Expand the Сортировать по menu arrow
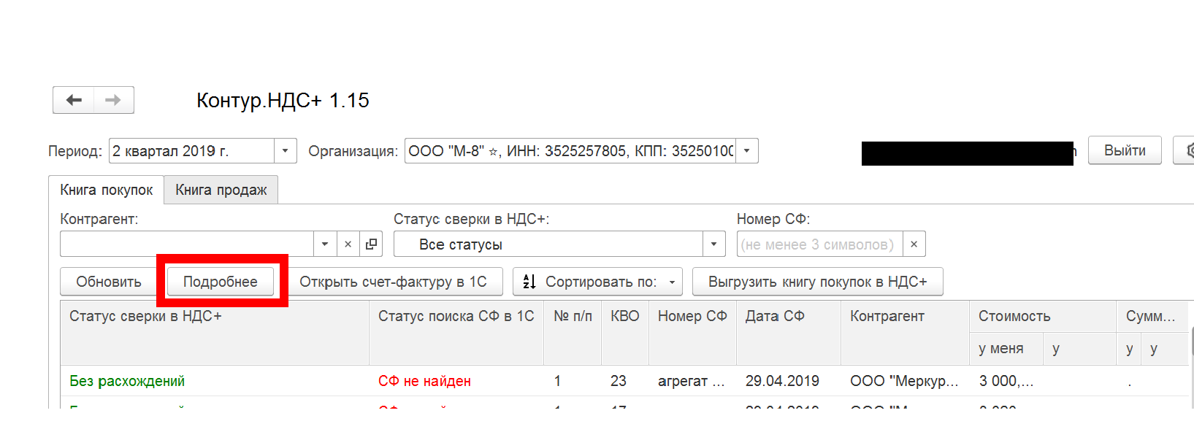Viewport: 1194px width, 432px height. [x=672, y=282]
